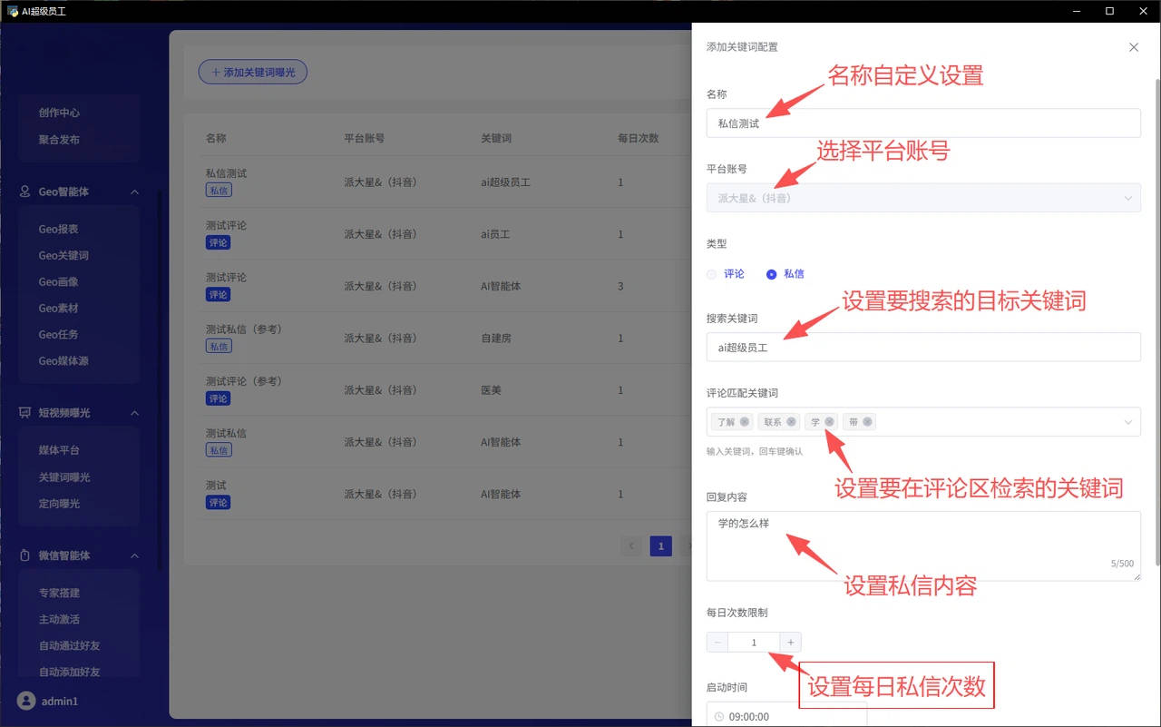Collapse the Geo智能体 sidebar section

click(x=134, y=192)
